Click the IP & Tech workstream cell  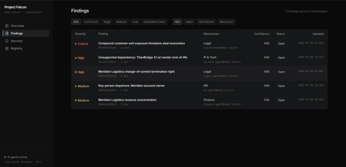(210, 57)
